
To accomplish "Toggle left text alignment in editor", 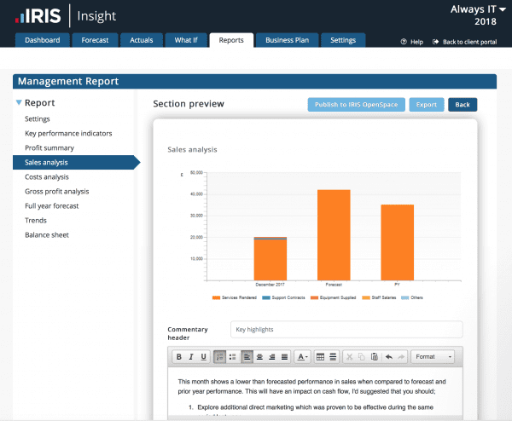I will pos(247,356).
